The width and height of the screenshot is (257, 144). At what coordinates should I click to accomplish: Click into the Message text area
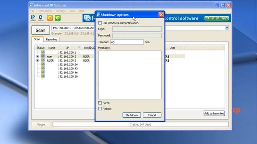pos(130,75)
